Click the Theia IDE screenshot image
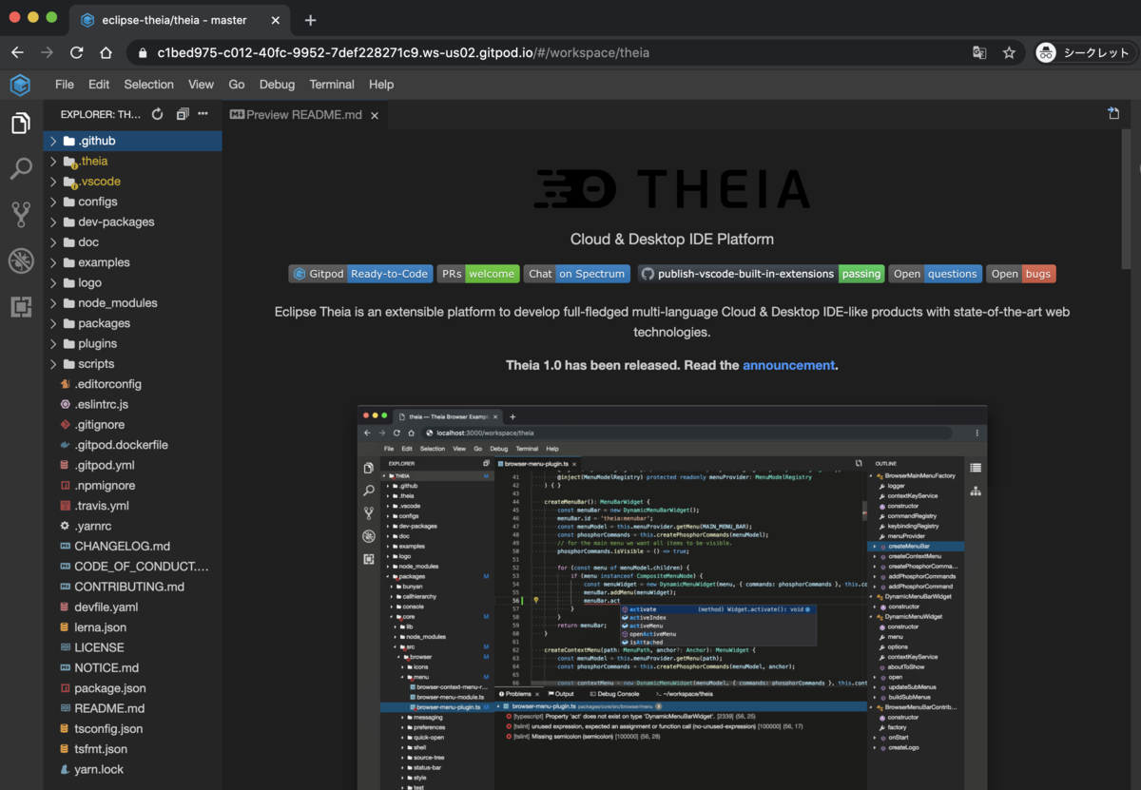The width and height of the screenshot is (1141, 790). coord(671,597)
